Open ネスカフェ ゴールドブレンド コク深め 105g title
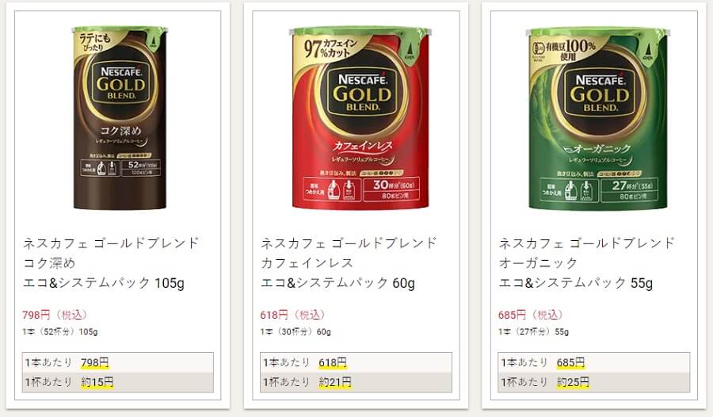The image size is (713, 417). [112, 262]
